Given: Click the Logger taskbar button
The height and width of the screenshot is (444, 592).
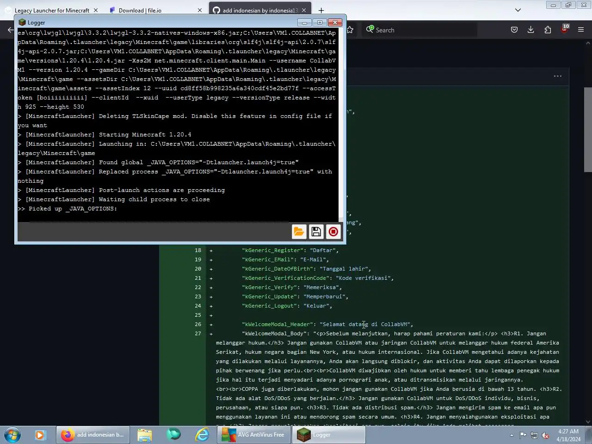Looking at the screenshot, I should [329, 435].
